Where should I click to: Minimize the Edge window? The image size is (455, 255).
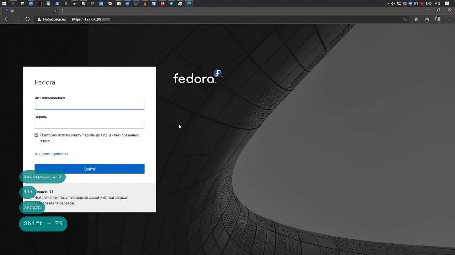428,10
